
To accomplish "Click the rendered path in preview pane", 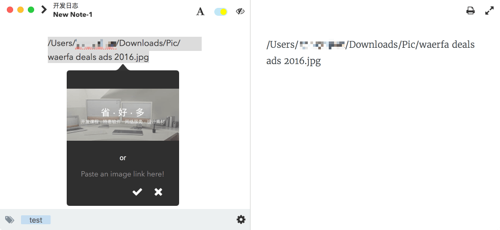I will [x=371, y=53].
